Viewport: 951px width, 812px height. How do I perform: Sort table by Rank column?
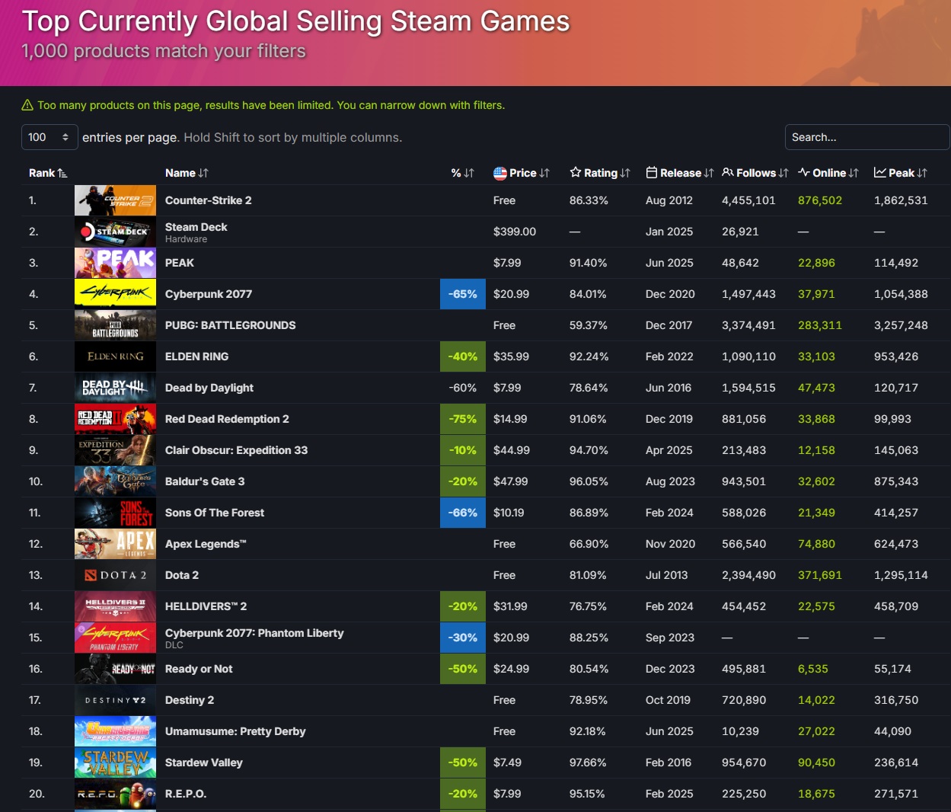[x=48, y=173]
